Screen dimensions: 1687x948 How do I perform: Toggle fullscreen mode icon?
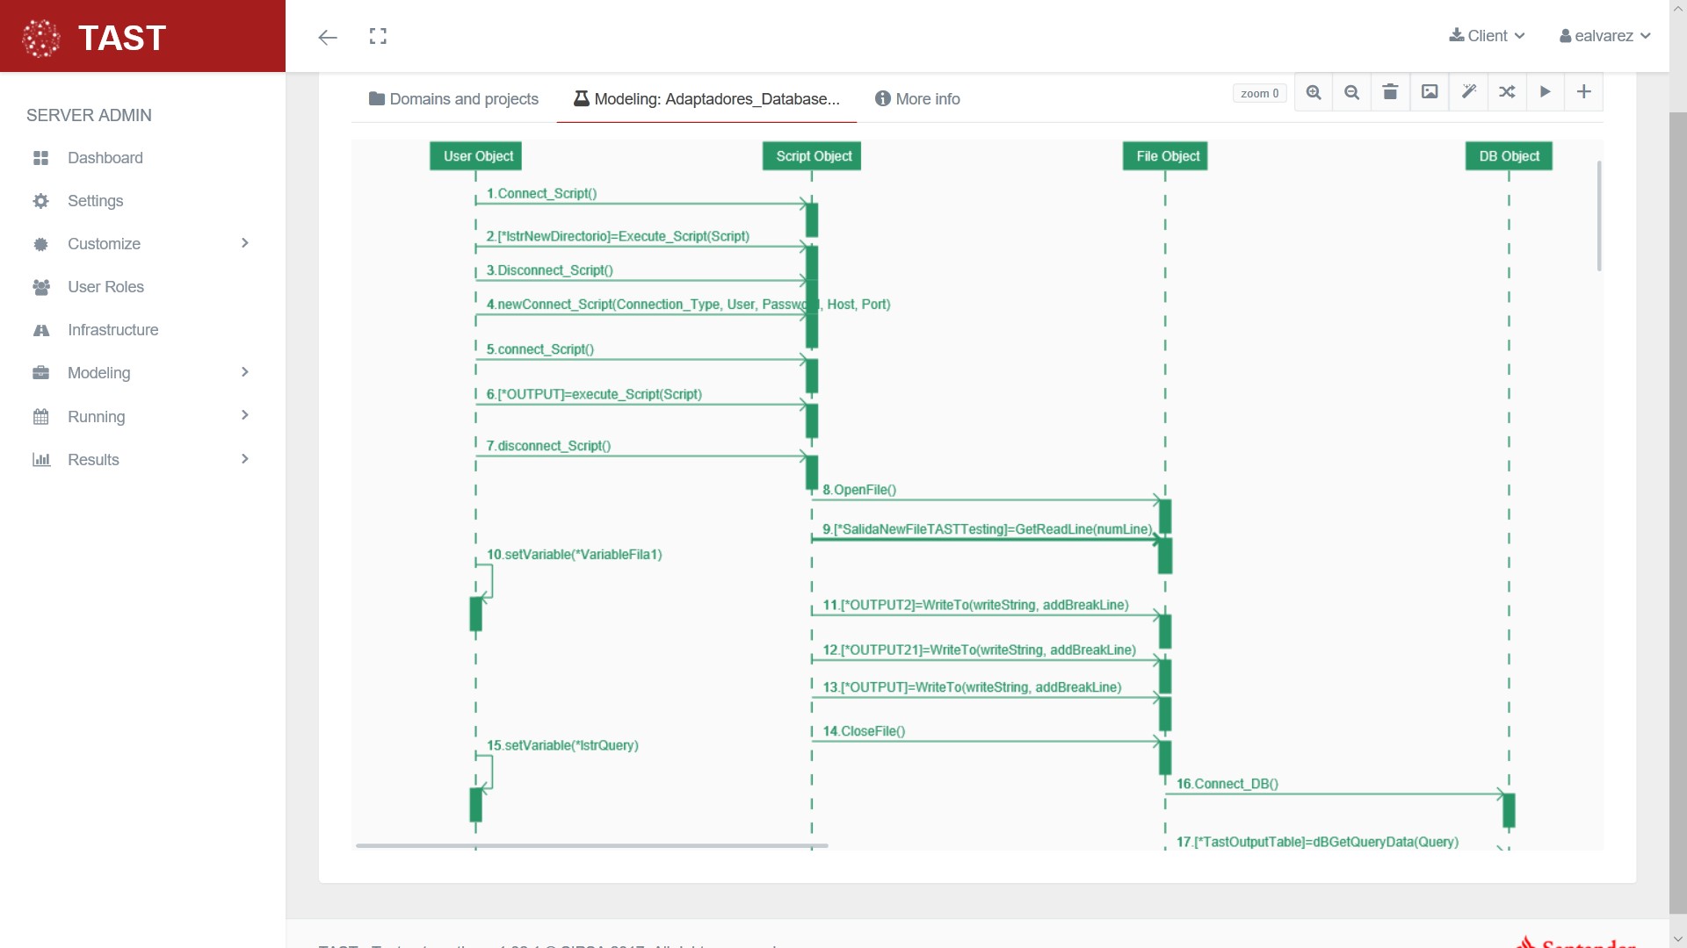pyautogui.click(x=378, y=36)
